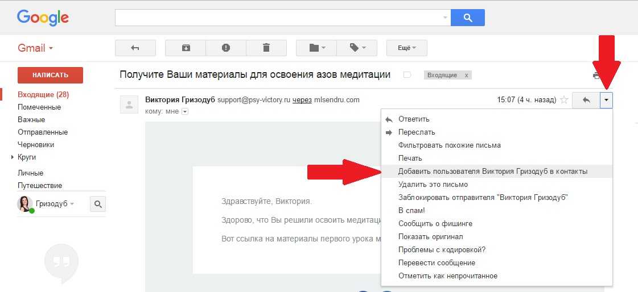Image resolution: width=638 pixels, height=292 pixels.
Task: Click sender name Виктория Гризодуб in header
Action: 180,99
